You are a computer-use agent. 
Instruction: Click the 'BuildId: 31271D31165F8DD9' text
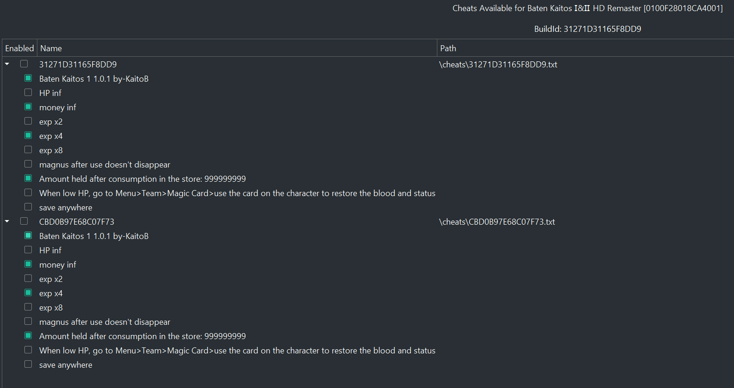click(588, 29)
